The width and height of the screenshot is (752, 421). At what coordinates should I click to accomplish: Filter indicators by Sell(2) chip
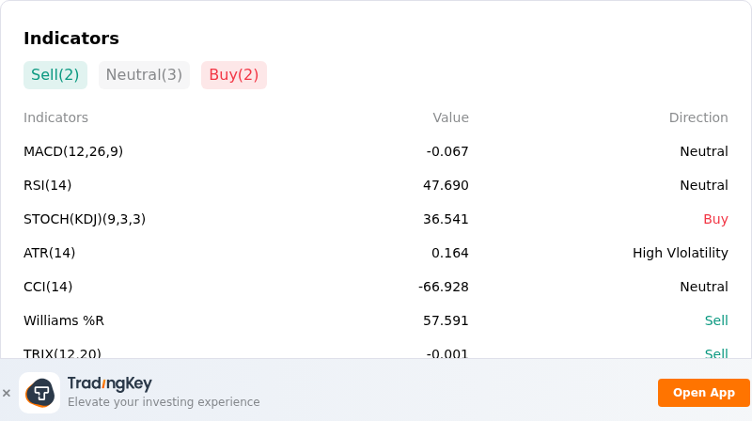55,75
